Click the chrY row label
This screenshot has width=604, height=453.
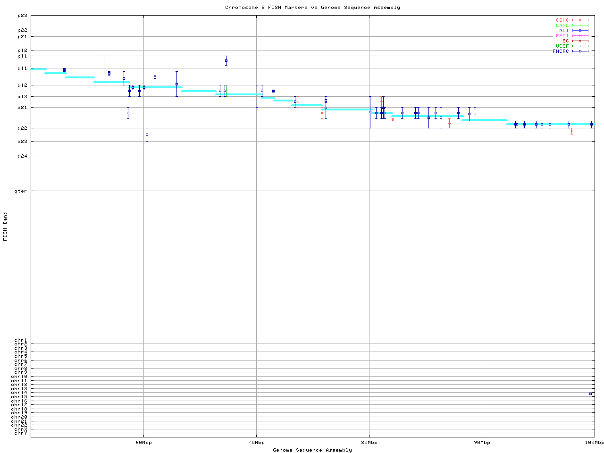(21, 433)
